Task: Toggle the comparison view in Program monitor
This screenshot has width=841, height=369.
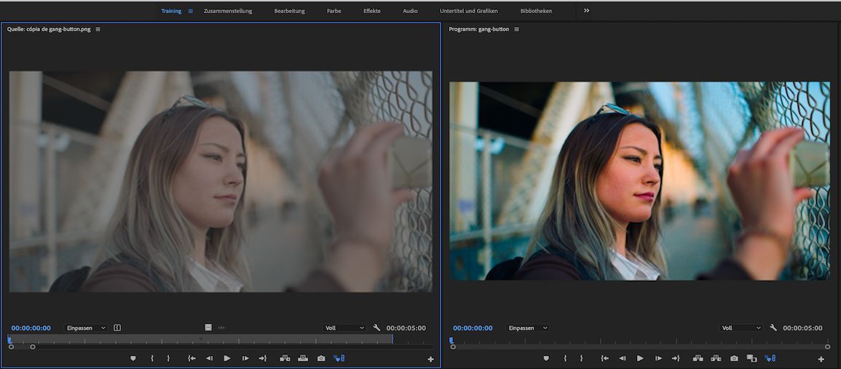Action: tap(751, 358)
